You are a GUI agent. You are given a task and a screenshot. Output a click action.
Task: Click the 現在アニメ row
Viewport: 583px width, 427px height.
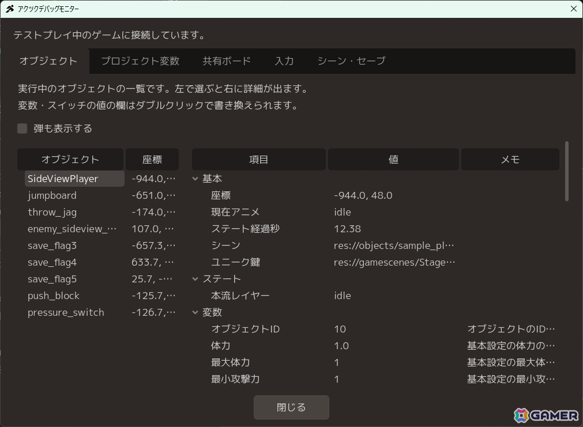click(375, 212)
